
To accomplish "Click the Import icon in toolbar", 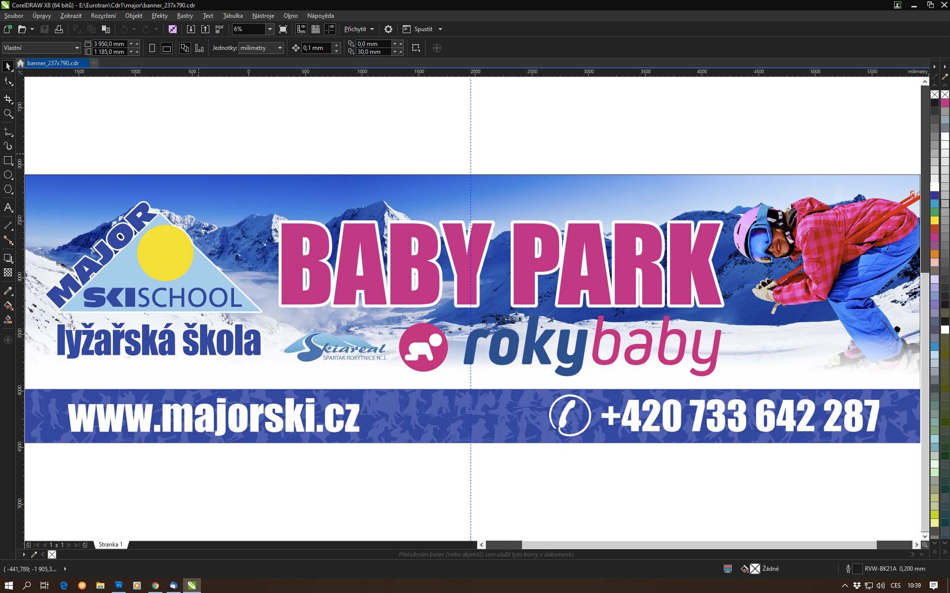I will (x=190, y=29).
